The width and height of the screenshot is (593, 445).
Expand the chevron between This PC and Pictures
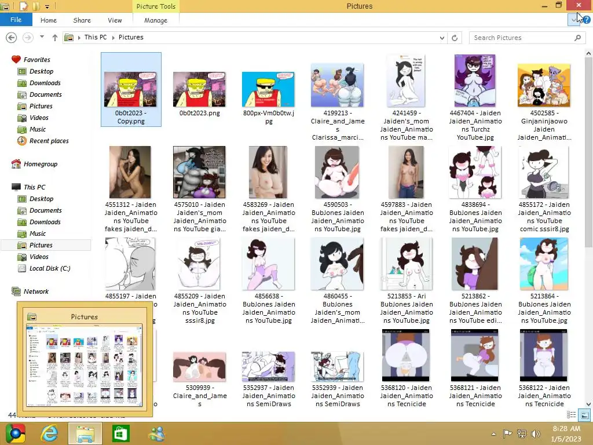click(113, 38)
